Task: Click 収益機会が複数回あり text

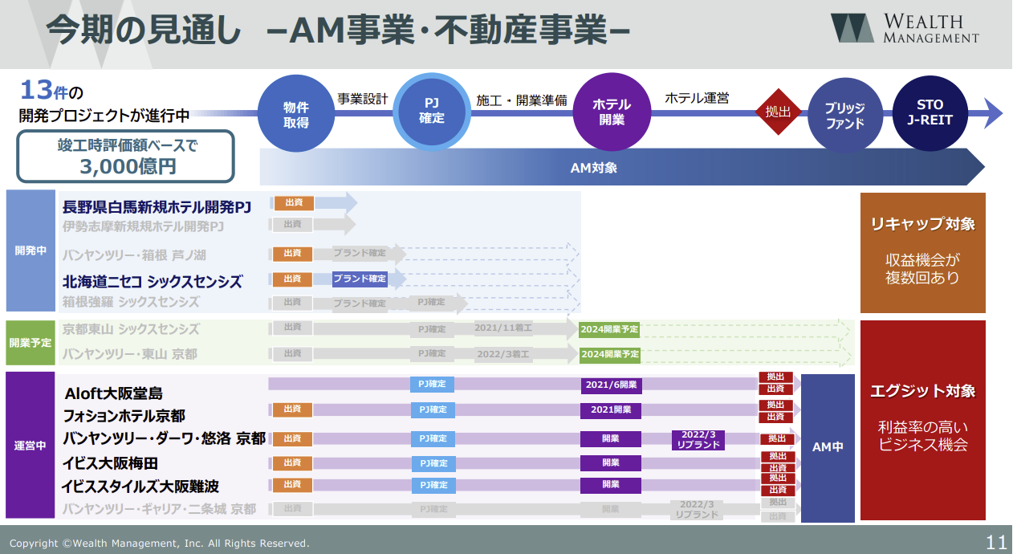Action: tap(923, 270)
